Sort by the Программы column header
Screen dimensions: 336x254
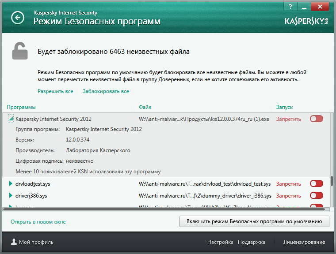pos(21,107)
